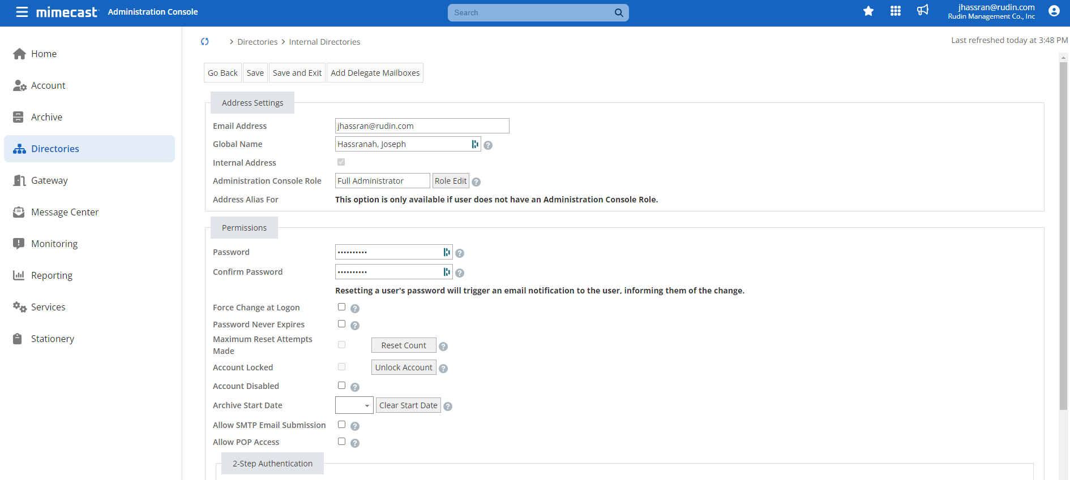This screenshot has width=1070, height=480.
Task: Click help icon for Allow POP Access
Action: [355, 443]
